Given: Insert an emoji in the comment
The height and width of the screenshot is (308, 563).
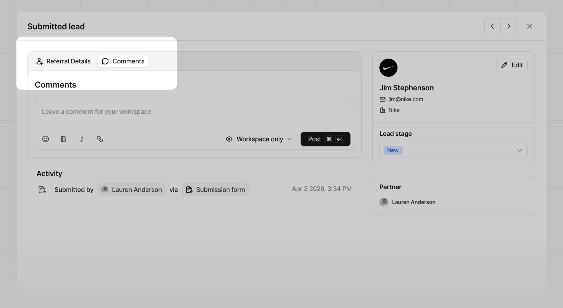Looking at the screenshot, I should (45, 139).
